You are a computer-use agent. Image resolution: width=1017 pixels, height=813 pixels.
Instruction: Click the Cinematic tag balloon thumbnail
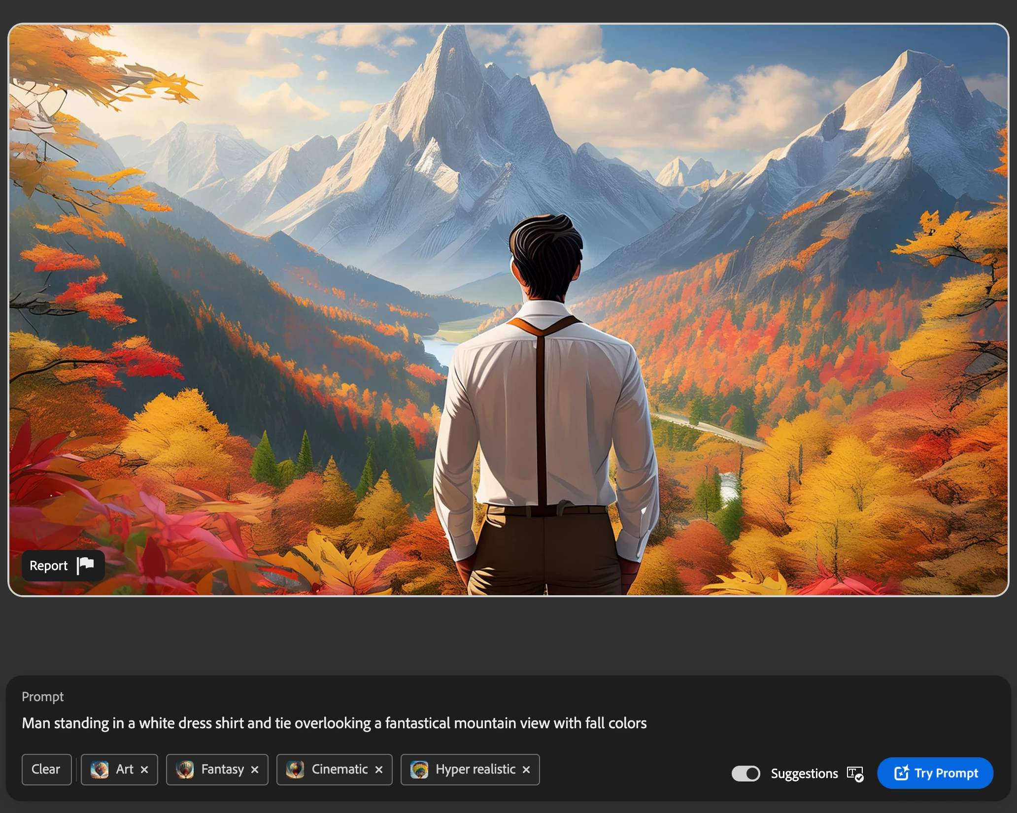click(295, 769)
